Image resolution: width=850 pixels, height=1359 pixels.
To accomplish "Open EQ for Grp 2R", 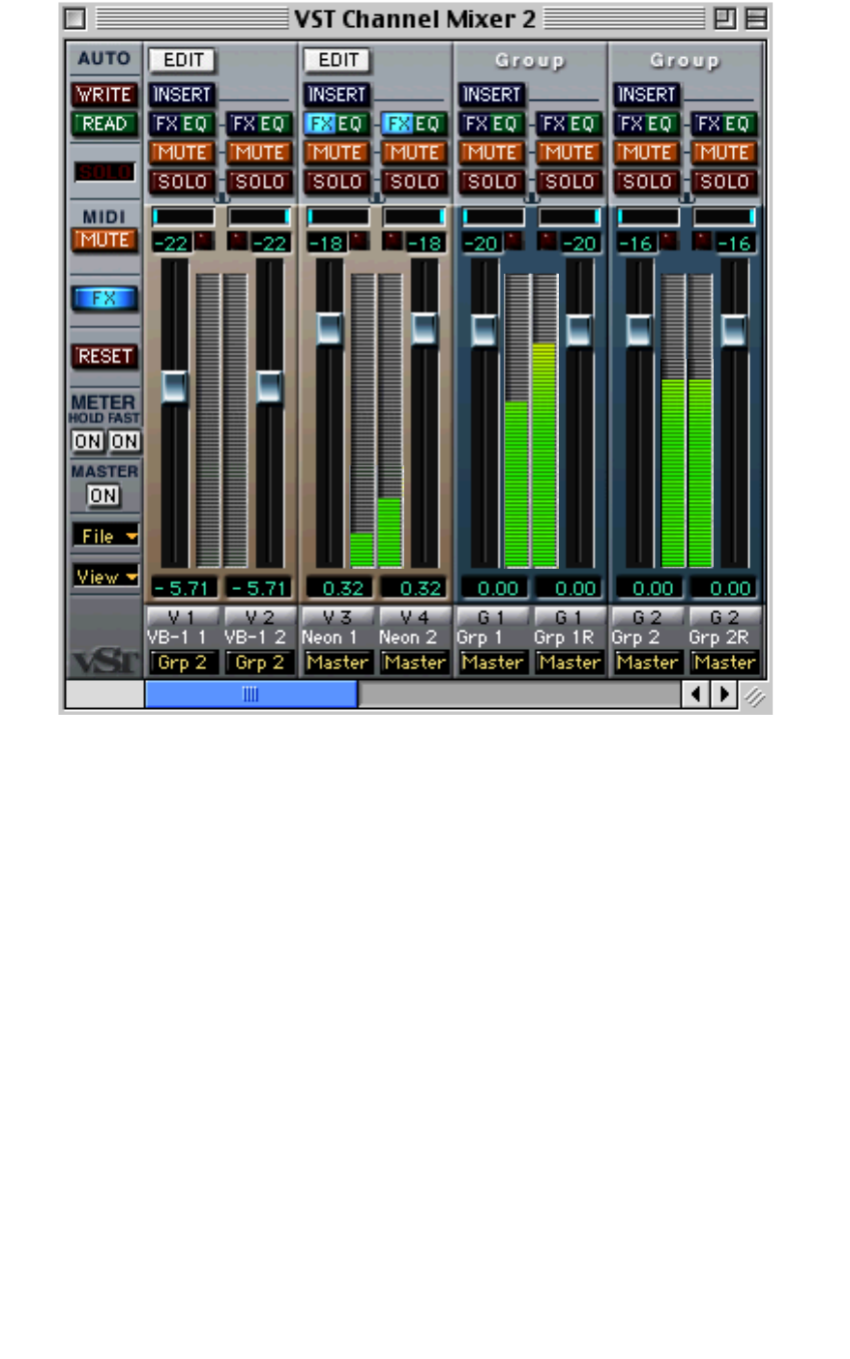I will click(x=739, y=124).
